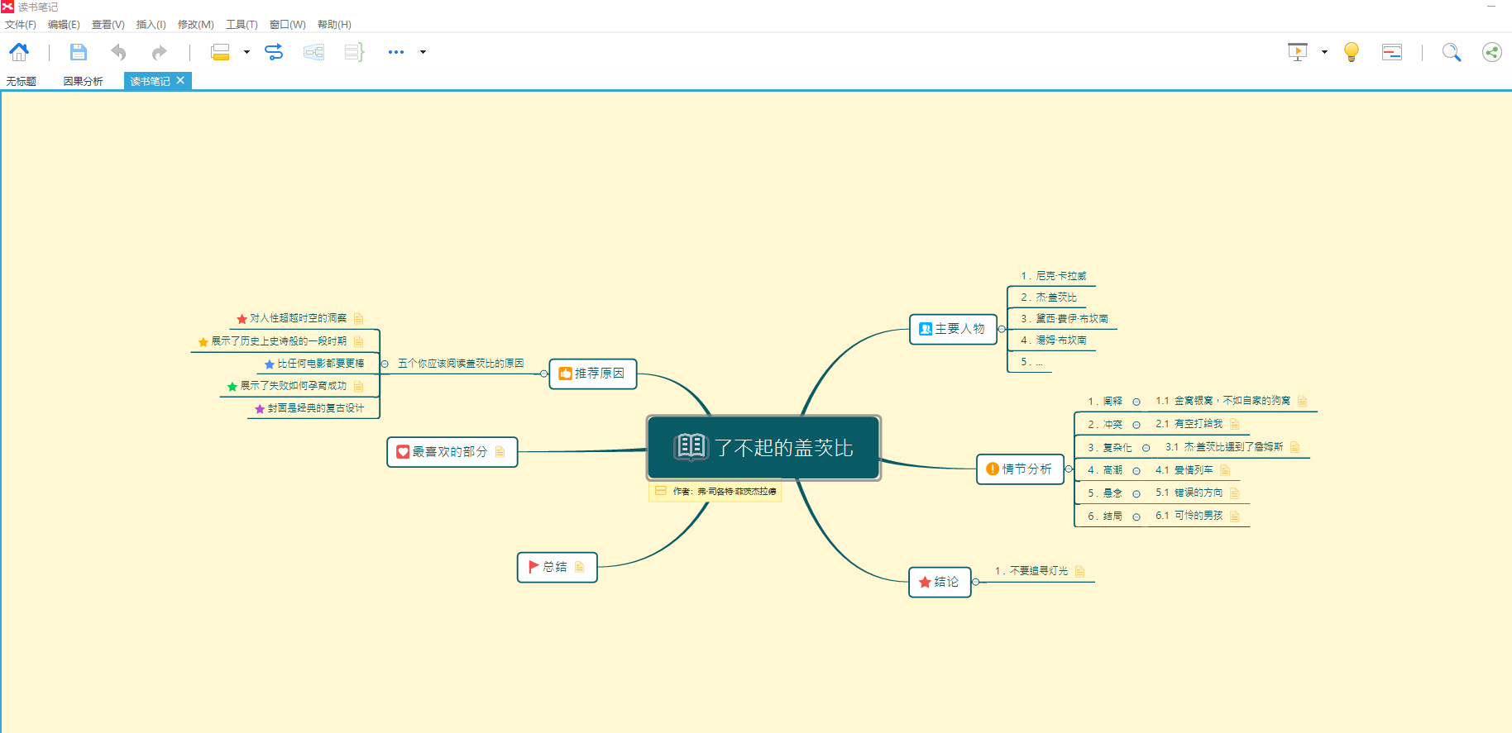Screen dimensions: 1512x733
Task: Open note icon beside 有空打给我
Action: tap(1234, 424)
